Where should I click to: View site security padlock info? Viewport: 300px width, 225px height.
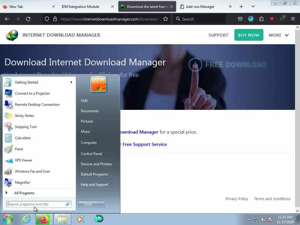[55, 19]
